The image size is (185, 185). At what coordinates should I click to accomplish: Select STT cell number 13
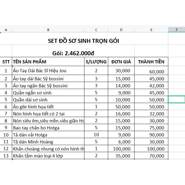pos(6,156)
